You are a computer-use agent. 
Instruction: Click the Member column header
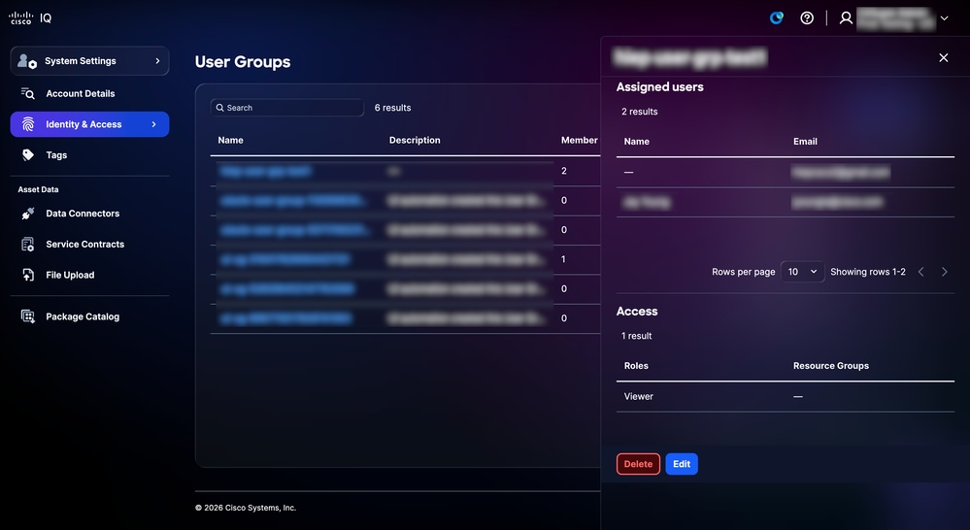click(579, 141)
